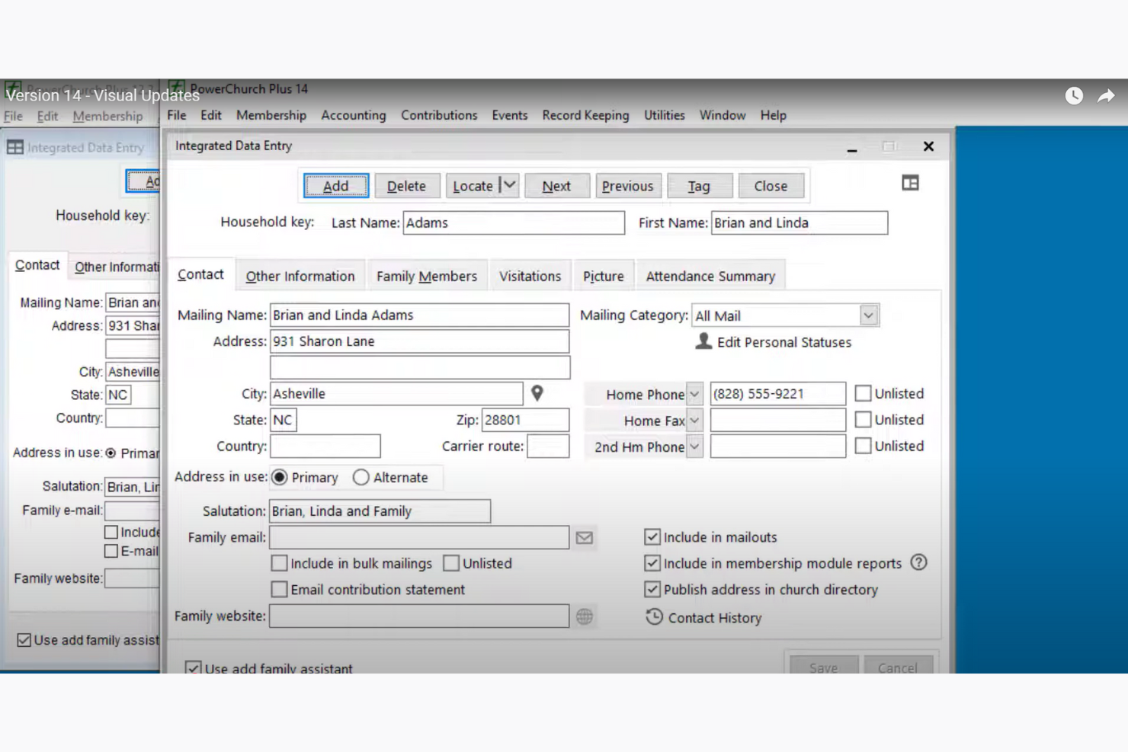Switch to the Visitations tab
Image resolution: width=1128 pixels, height=752 pixels.
pyautogui.click(x=530, y=276)
